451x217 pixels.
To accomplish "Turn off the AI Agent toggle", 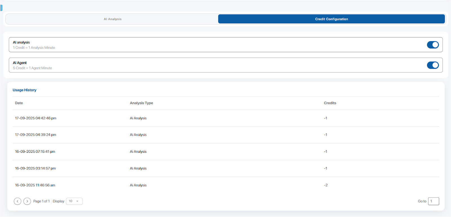I will (432, 65).
